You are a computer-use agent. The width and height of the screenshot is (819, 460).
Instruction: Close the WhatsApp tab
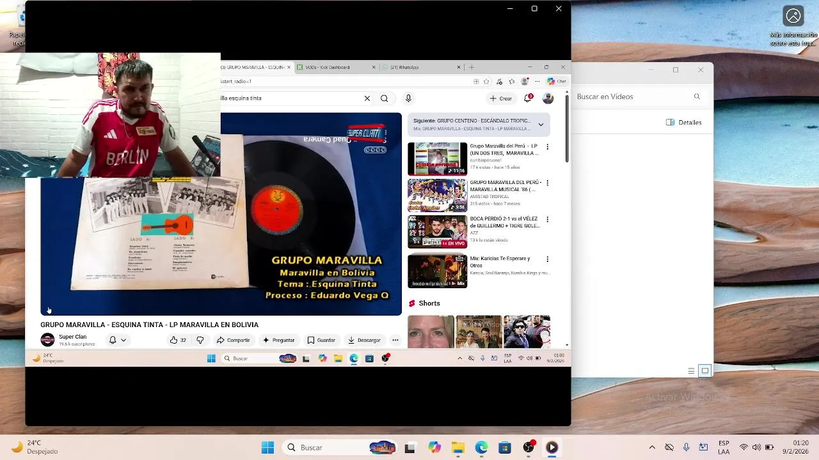coord(458,67)
